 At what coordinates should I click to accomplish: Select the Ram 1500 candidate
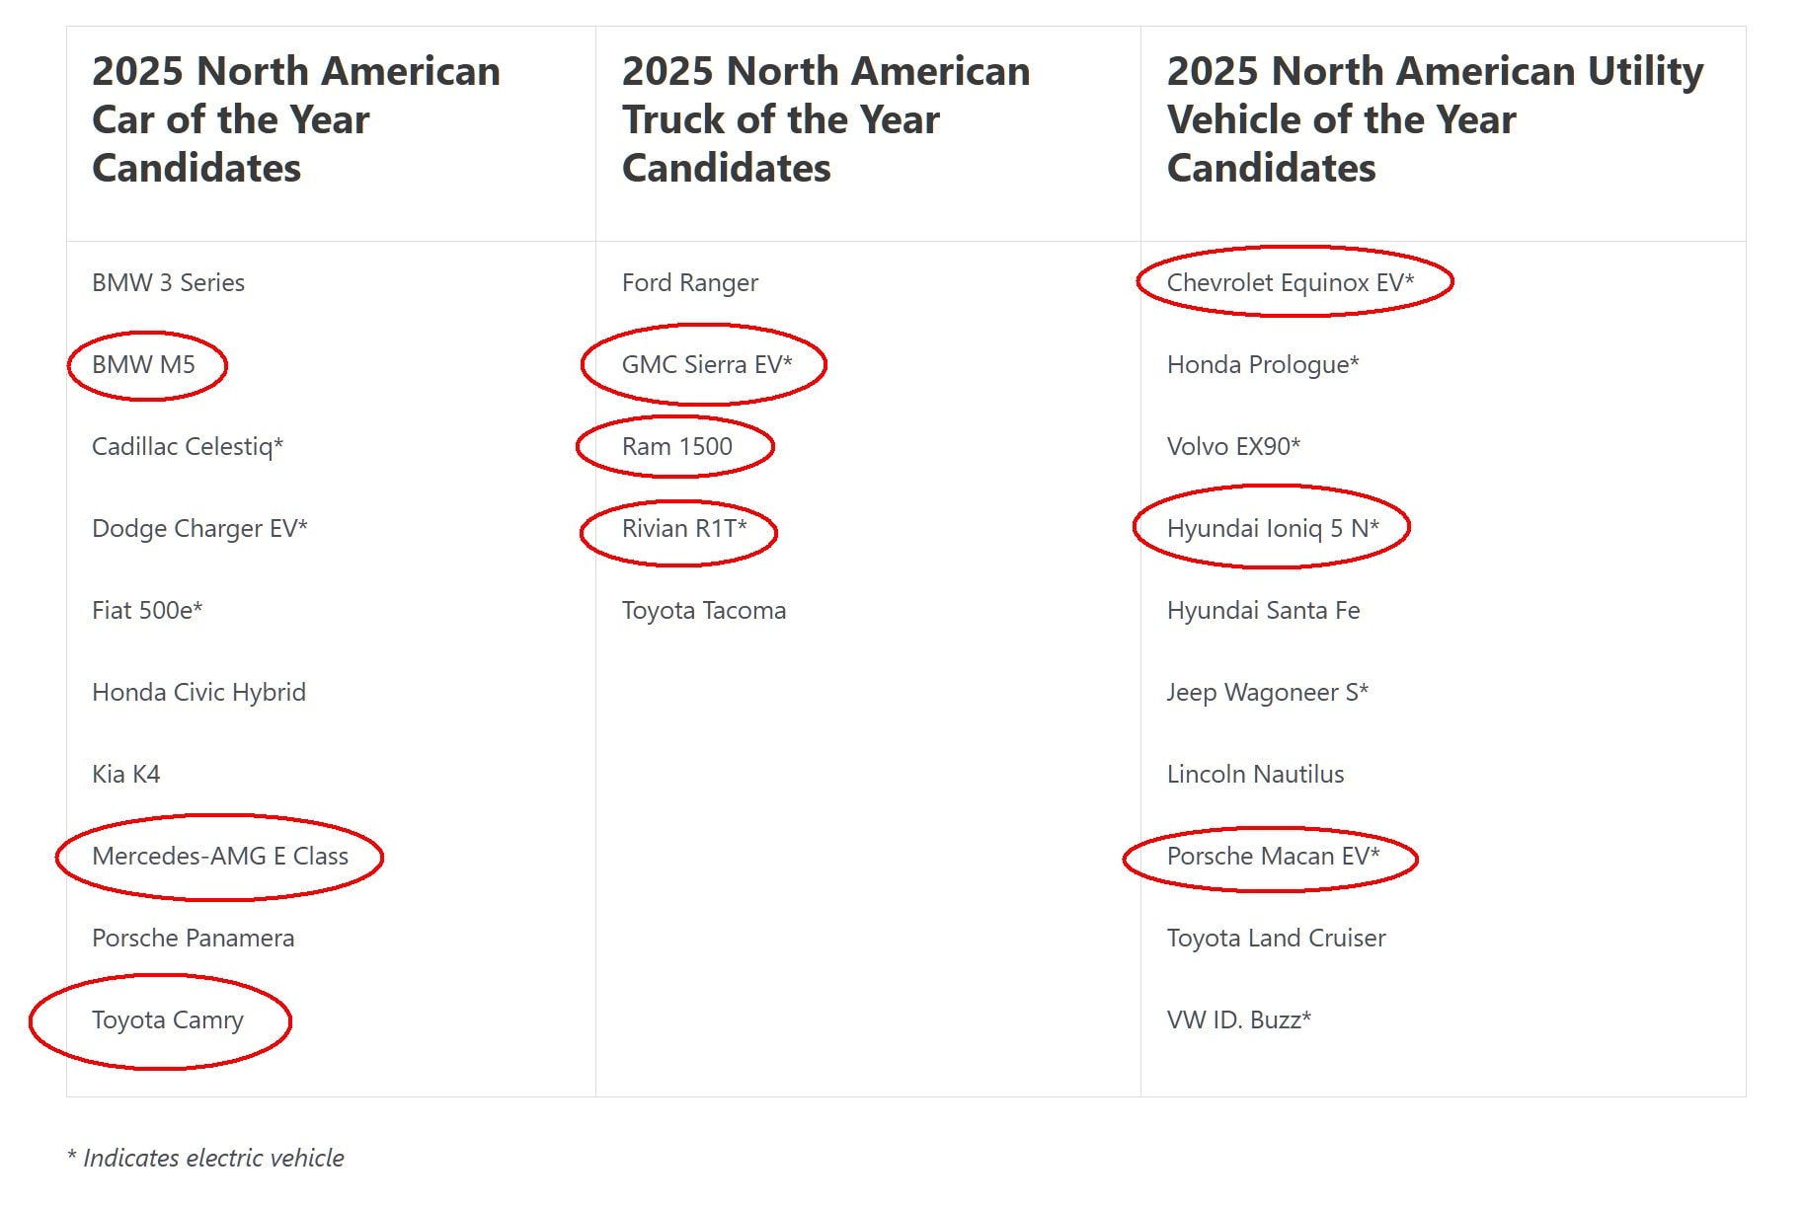click(677, 447)
